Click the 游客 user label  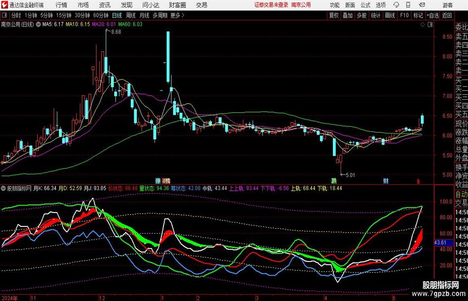[448, 5]
